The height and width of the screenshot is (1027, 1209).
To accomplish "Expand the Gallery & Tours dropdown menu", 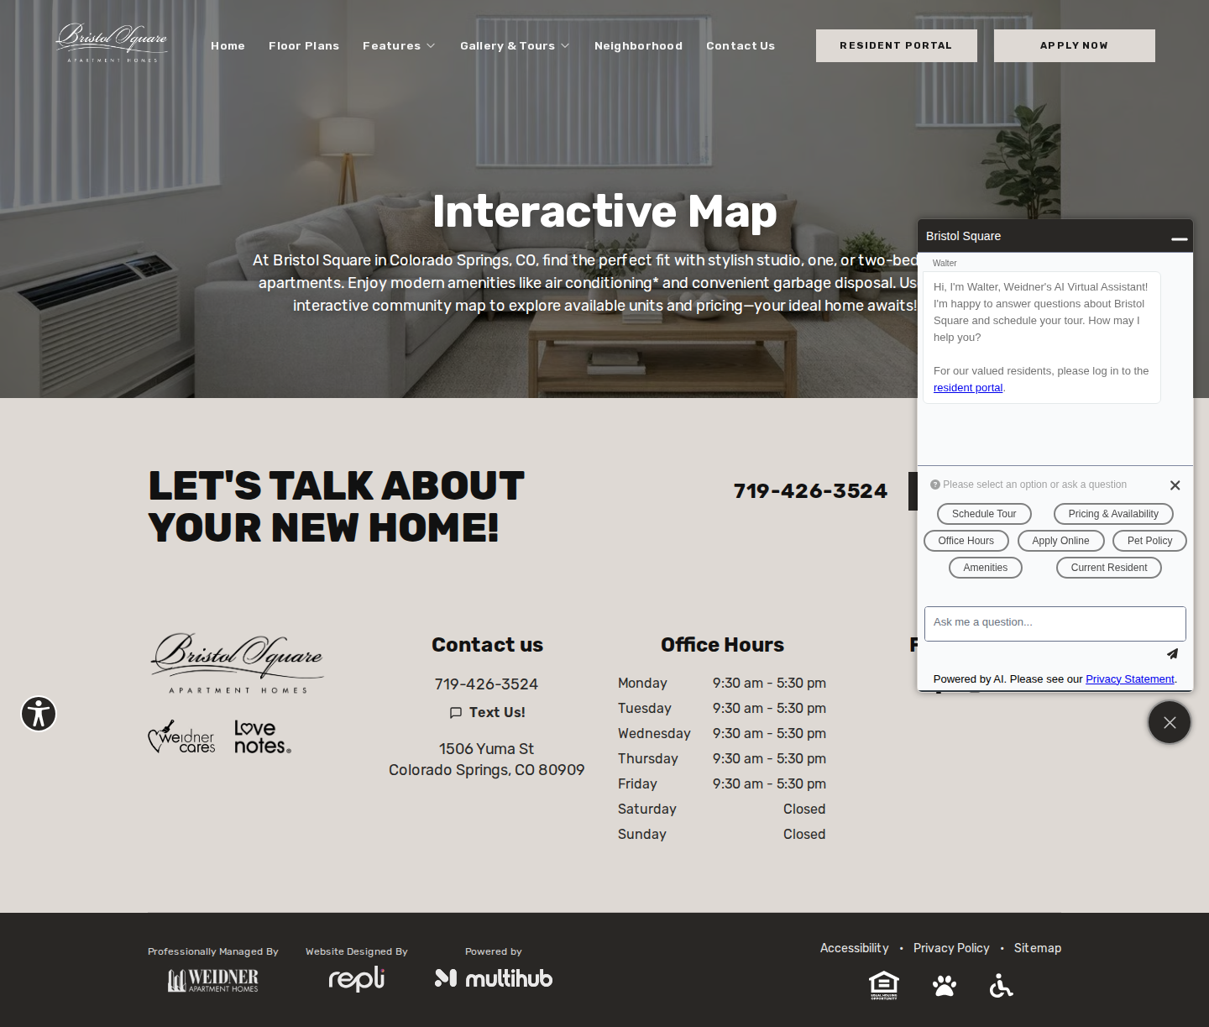I will pyautogui.click(x=515, y=45).
